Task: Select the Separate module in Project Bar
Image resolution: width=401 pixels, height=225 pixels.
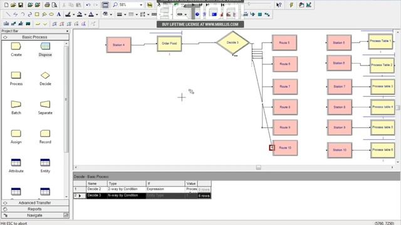Action: [45, 107]
